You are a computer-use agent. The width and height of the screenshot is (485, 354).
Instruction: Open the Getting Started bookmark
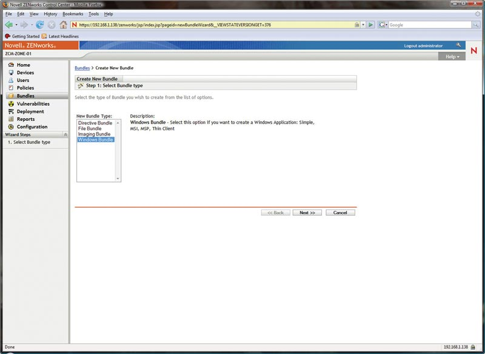point(22,36)
